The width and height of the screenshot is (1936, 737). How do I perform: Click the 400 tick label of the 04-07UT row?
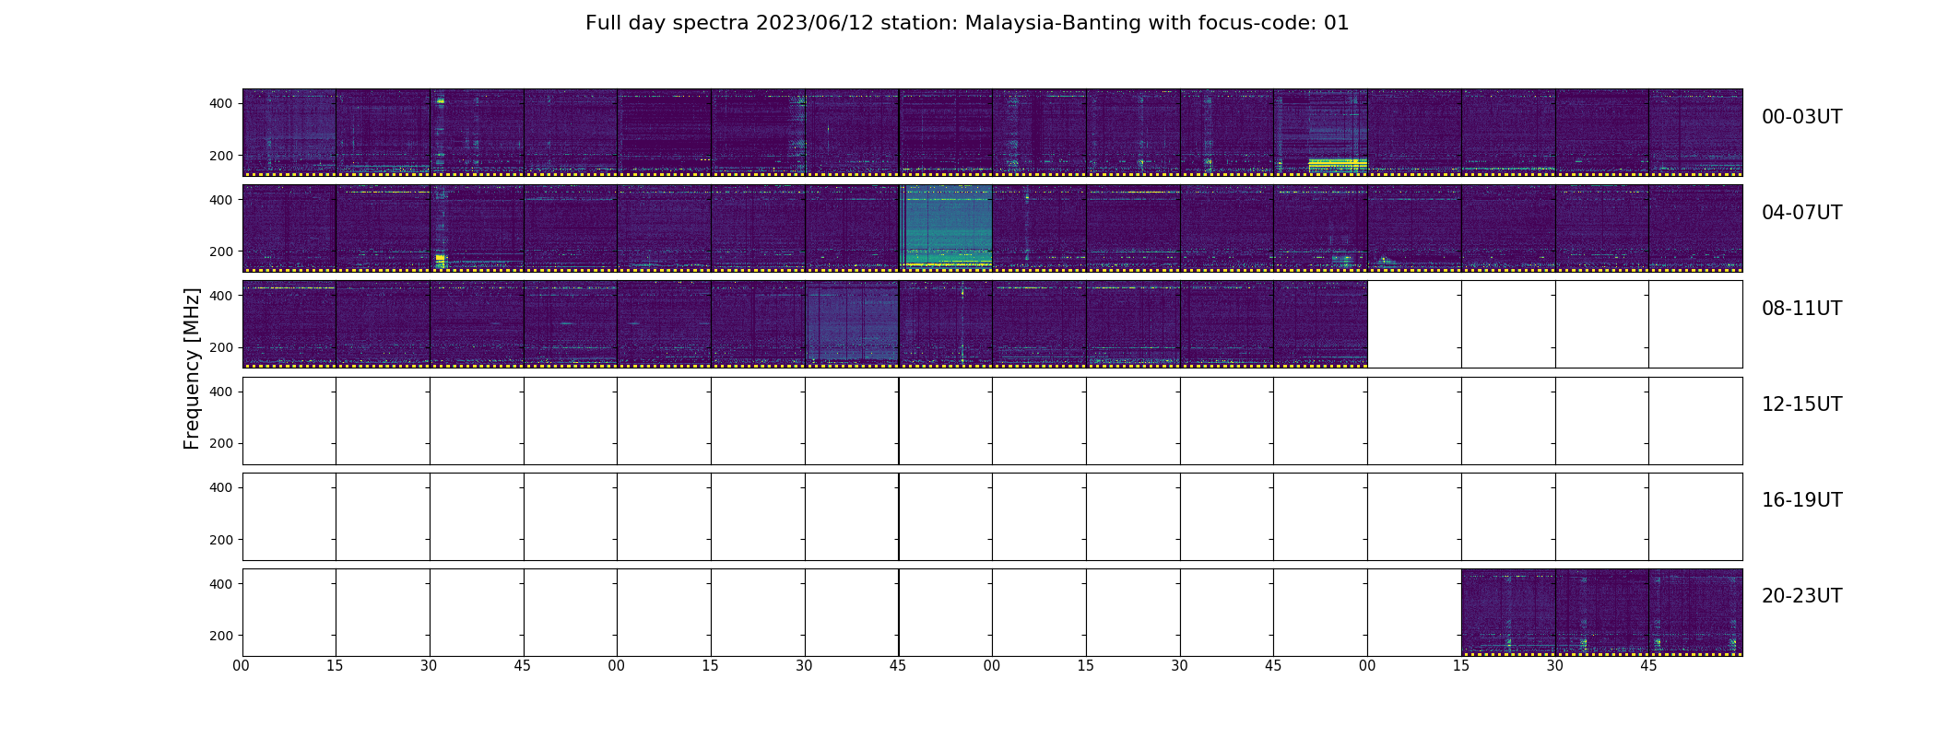221,200
